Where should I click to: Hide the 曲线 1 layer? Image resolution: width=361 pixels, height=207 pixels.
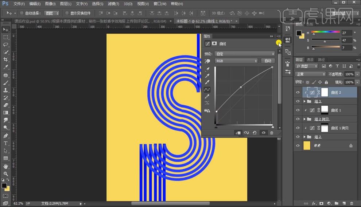(298, 110)
